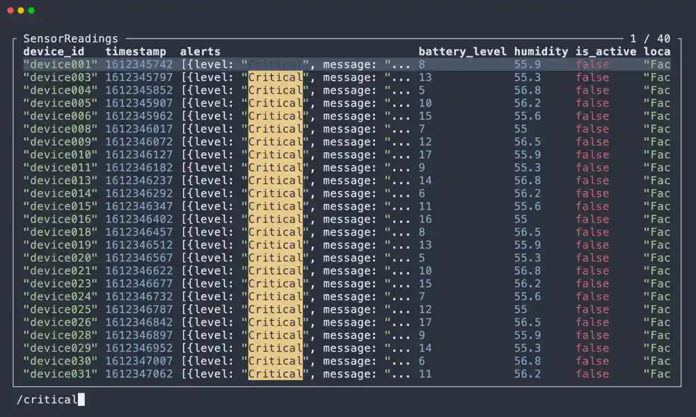This screenshot has width=696, height=417.
Task: Select the "device029" cell
Action: 61,348
